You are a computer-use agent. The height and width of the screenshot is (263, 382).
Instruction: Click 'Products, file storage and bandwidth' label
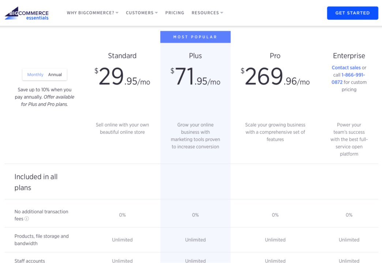pyautogui.click(x=41, y=240)
